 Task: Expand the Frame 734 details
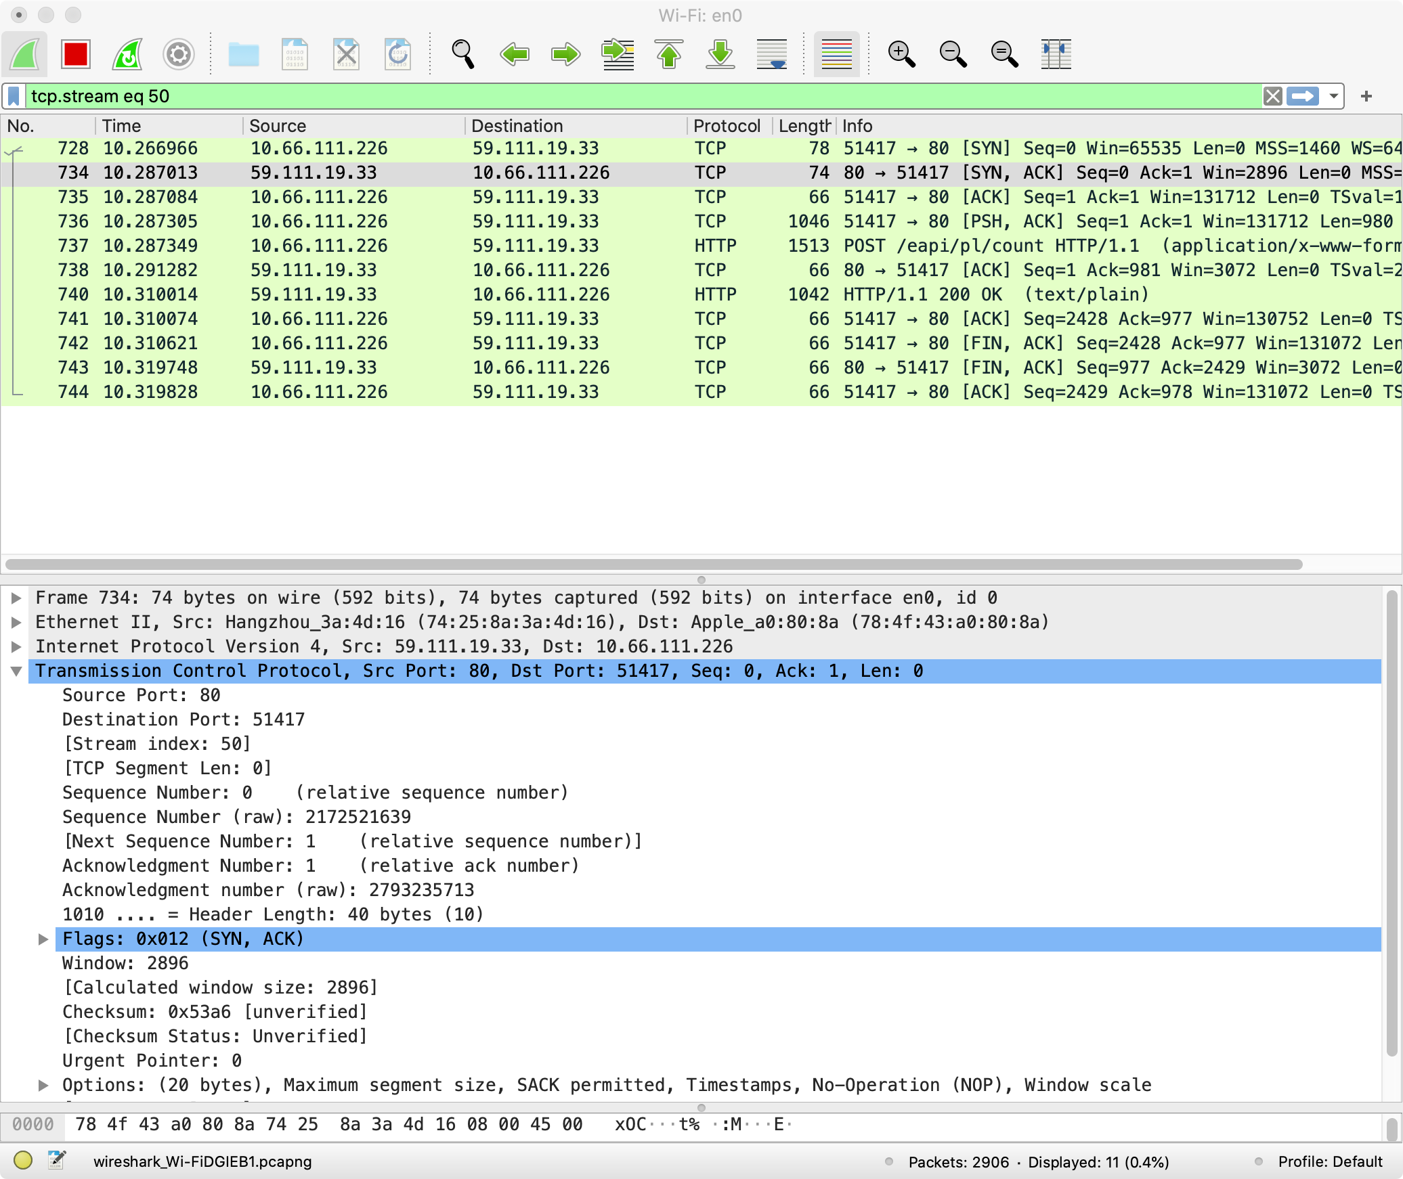[x=16, y=598]
